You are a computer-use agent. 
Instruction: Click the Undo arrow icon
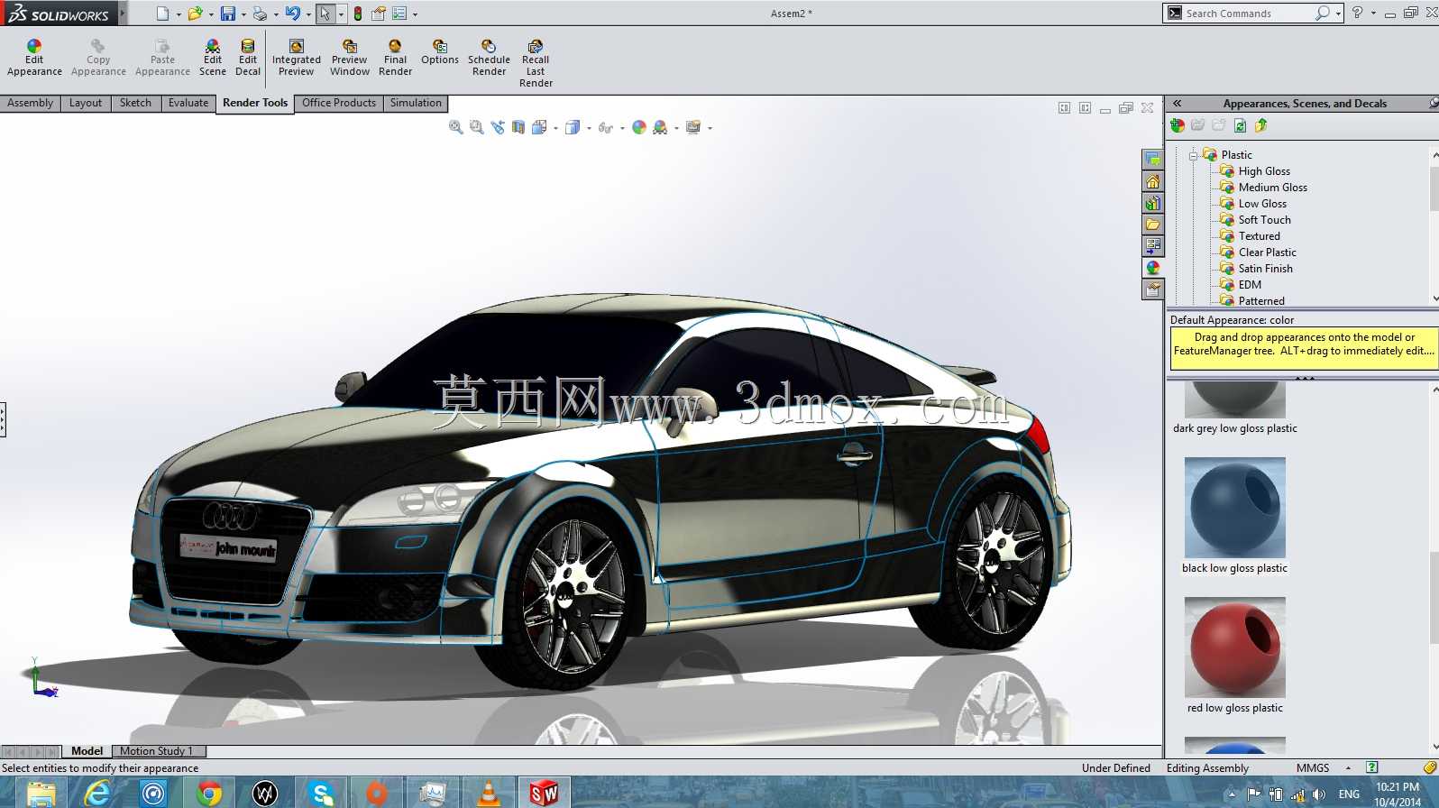292,14
